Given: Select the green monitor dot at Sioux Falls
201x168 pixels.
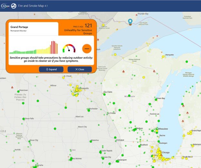Looking at the screenshot, I should coord(23,119).
